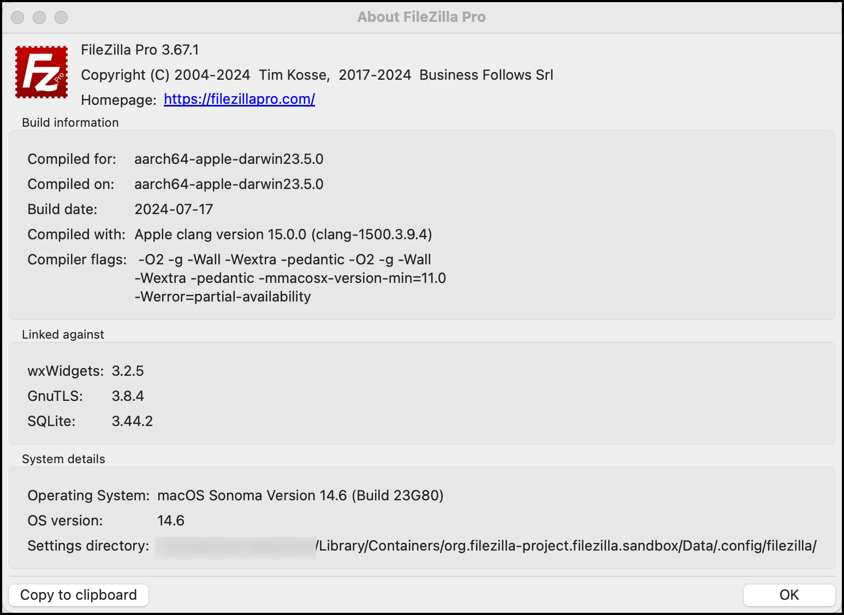Viewport: 844px width, 615px height.
Task: Click the 'GnuTLS:' label
Action: [55, 396]
